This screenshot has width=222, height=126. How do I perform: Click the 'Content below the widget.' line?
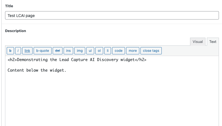tap(37, 70)
